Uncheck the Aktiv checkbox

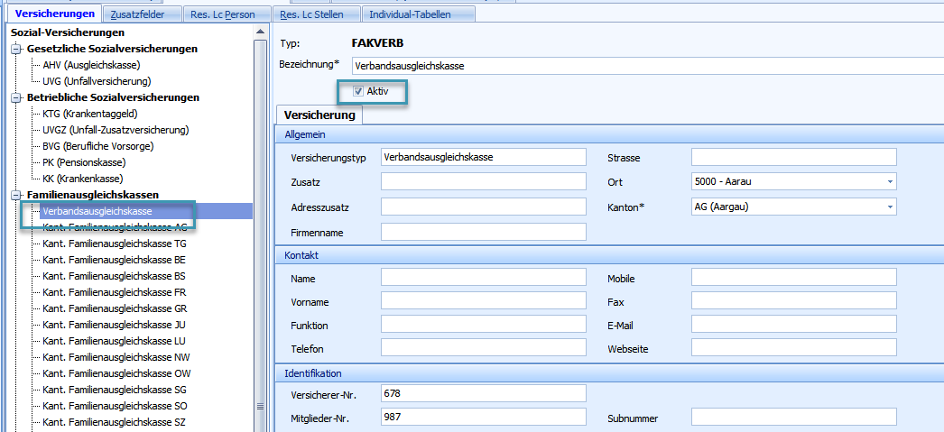(359, 91)
